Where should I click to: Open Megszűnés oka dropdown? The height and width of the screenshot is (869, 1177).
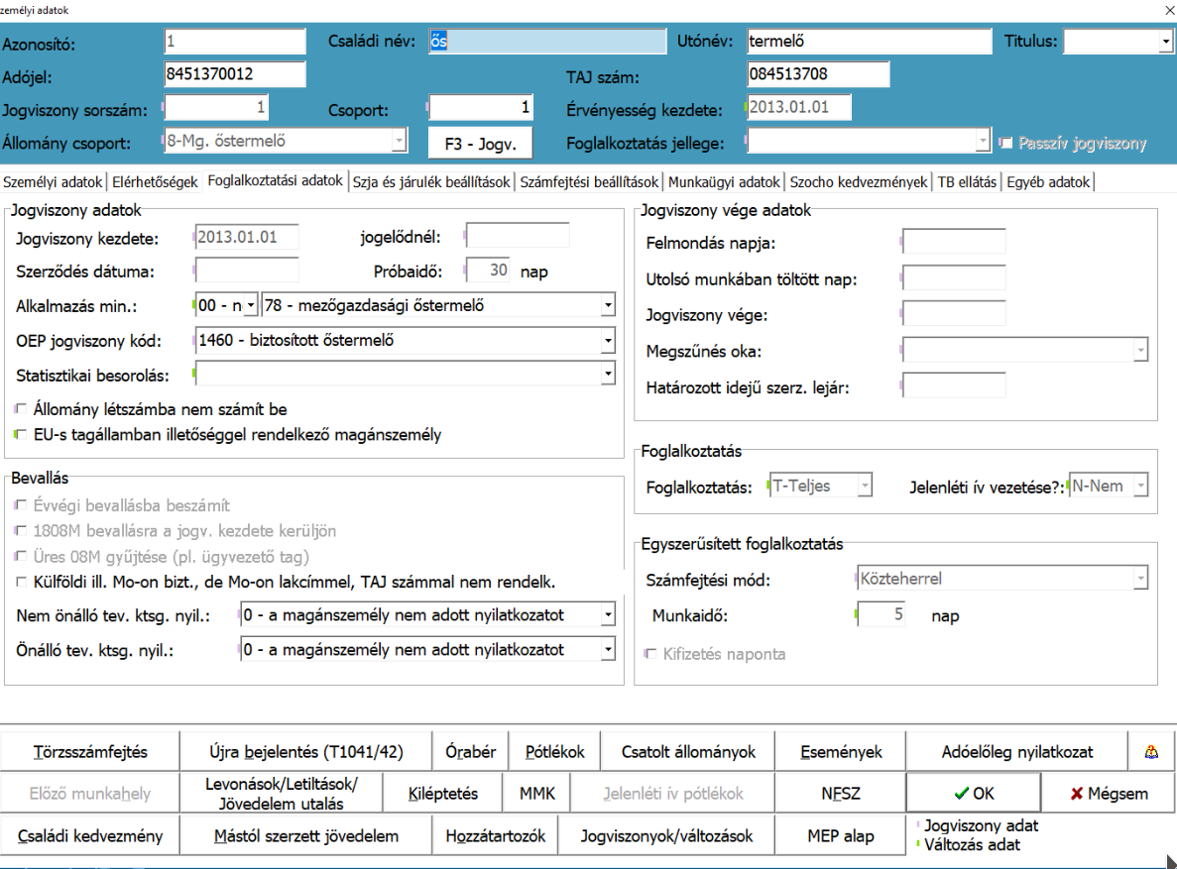click(1141, 350)
